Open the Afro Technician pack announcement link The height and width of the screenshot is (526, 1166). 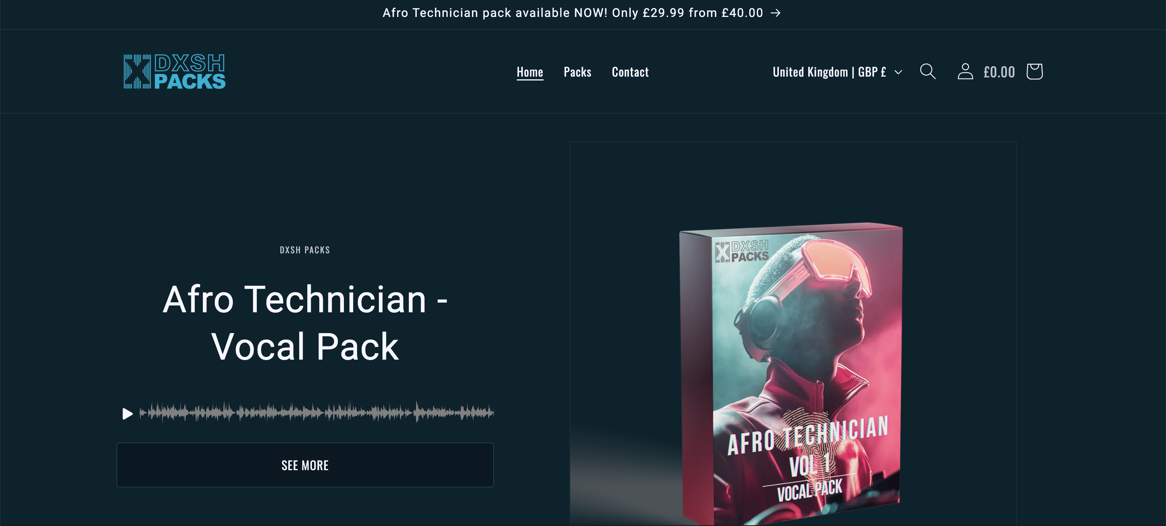(x=573, y=13)
